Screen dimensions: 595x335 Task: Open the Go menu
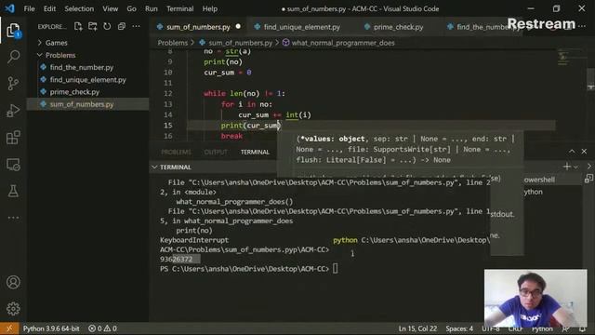click(x=131, y=8)
